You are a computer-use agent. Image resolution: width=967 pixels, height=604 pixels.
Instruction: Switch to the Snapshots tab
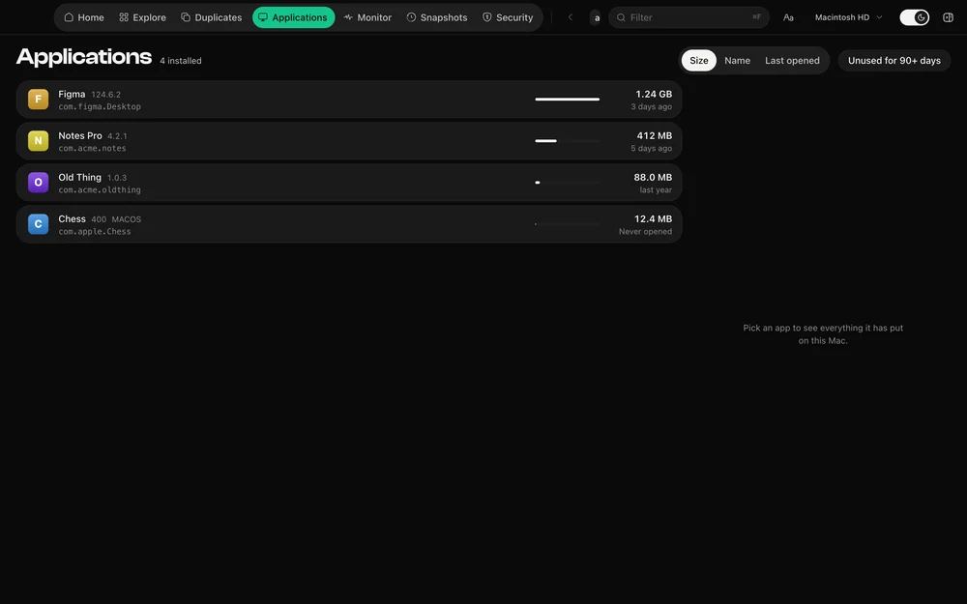point(437,17)
